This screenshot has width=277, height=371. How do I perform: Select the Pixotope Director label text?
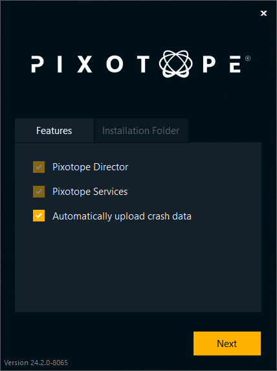click(x=91, y=167)
